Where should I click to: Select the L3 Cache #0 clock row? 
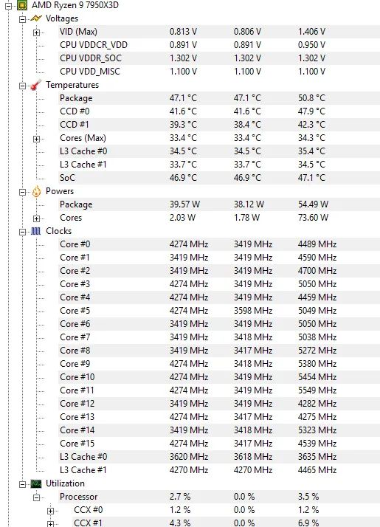pos(219,456)
